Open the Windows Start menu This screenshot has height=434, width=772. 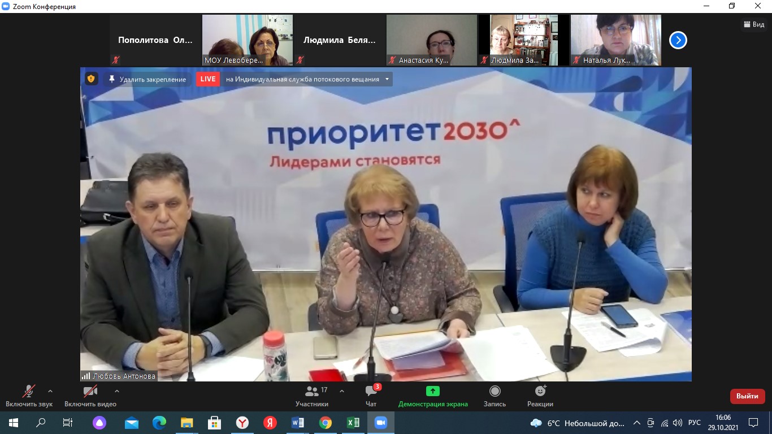tap(14, 422)
